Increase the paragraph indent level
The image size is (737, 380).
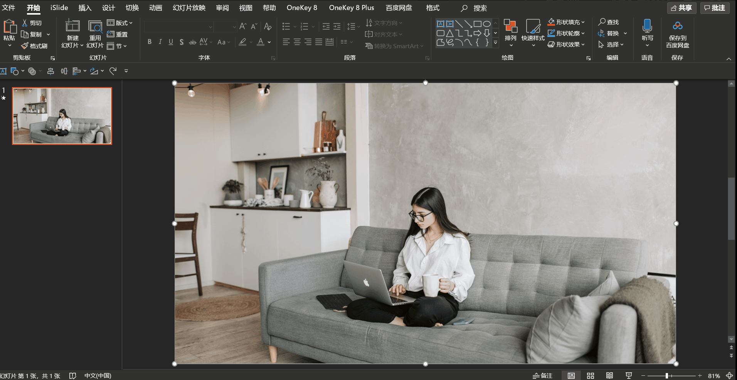(x=337, y=26)
